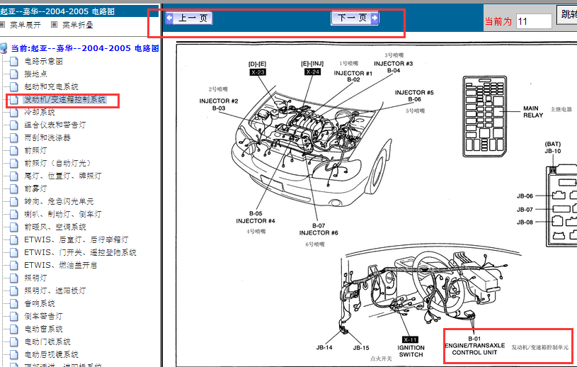
Task: Open 前暖风、空调系统 tree item
Action: tap(55, 227)
